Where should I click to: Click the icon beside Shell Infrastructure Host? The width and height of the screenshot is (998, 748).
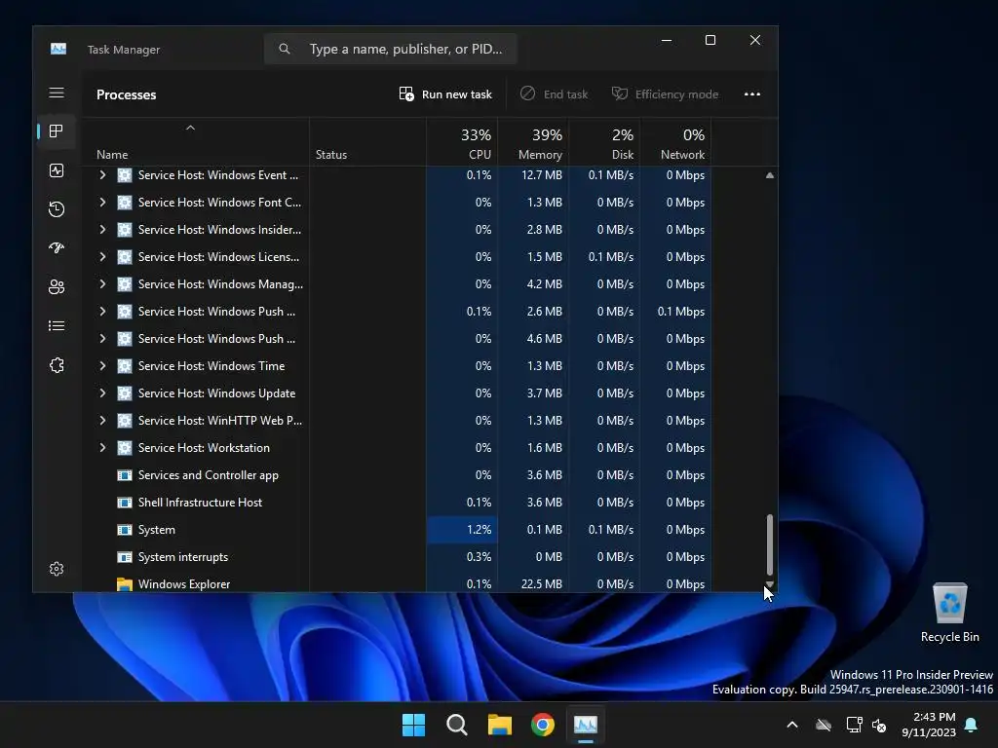coord(125,503)
